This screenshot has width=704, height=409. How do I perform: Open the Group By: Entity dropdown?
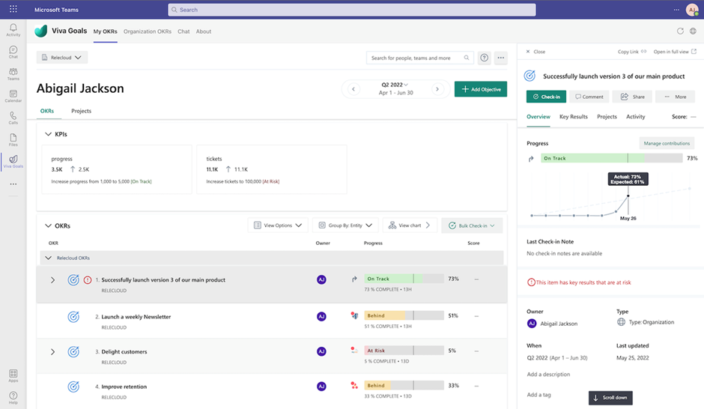pos(345,225)
